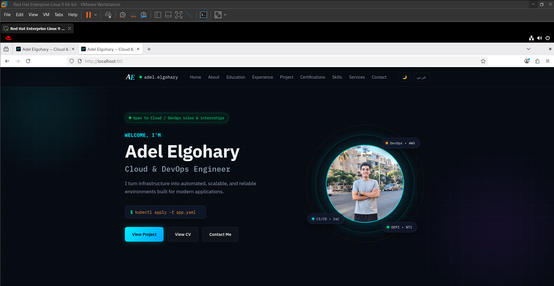Toggle the thumbnail bar view icon
Screen dimensions: 554x286
[x=168, y=15]
